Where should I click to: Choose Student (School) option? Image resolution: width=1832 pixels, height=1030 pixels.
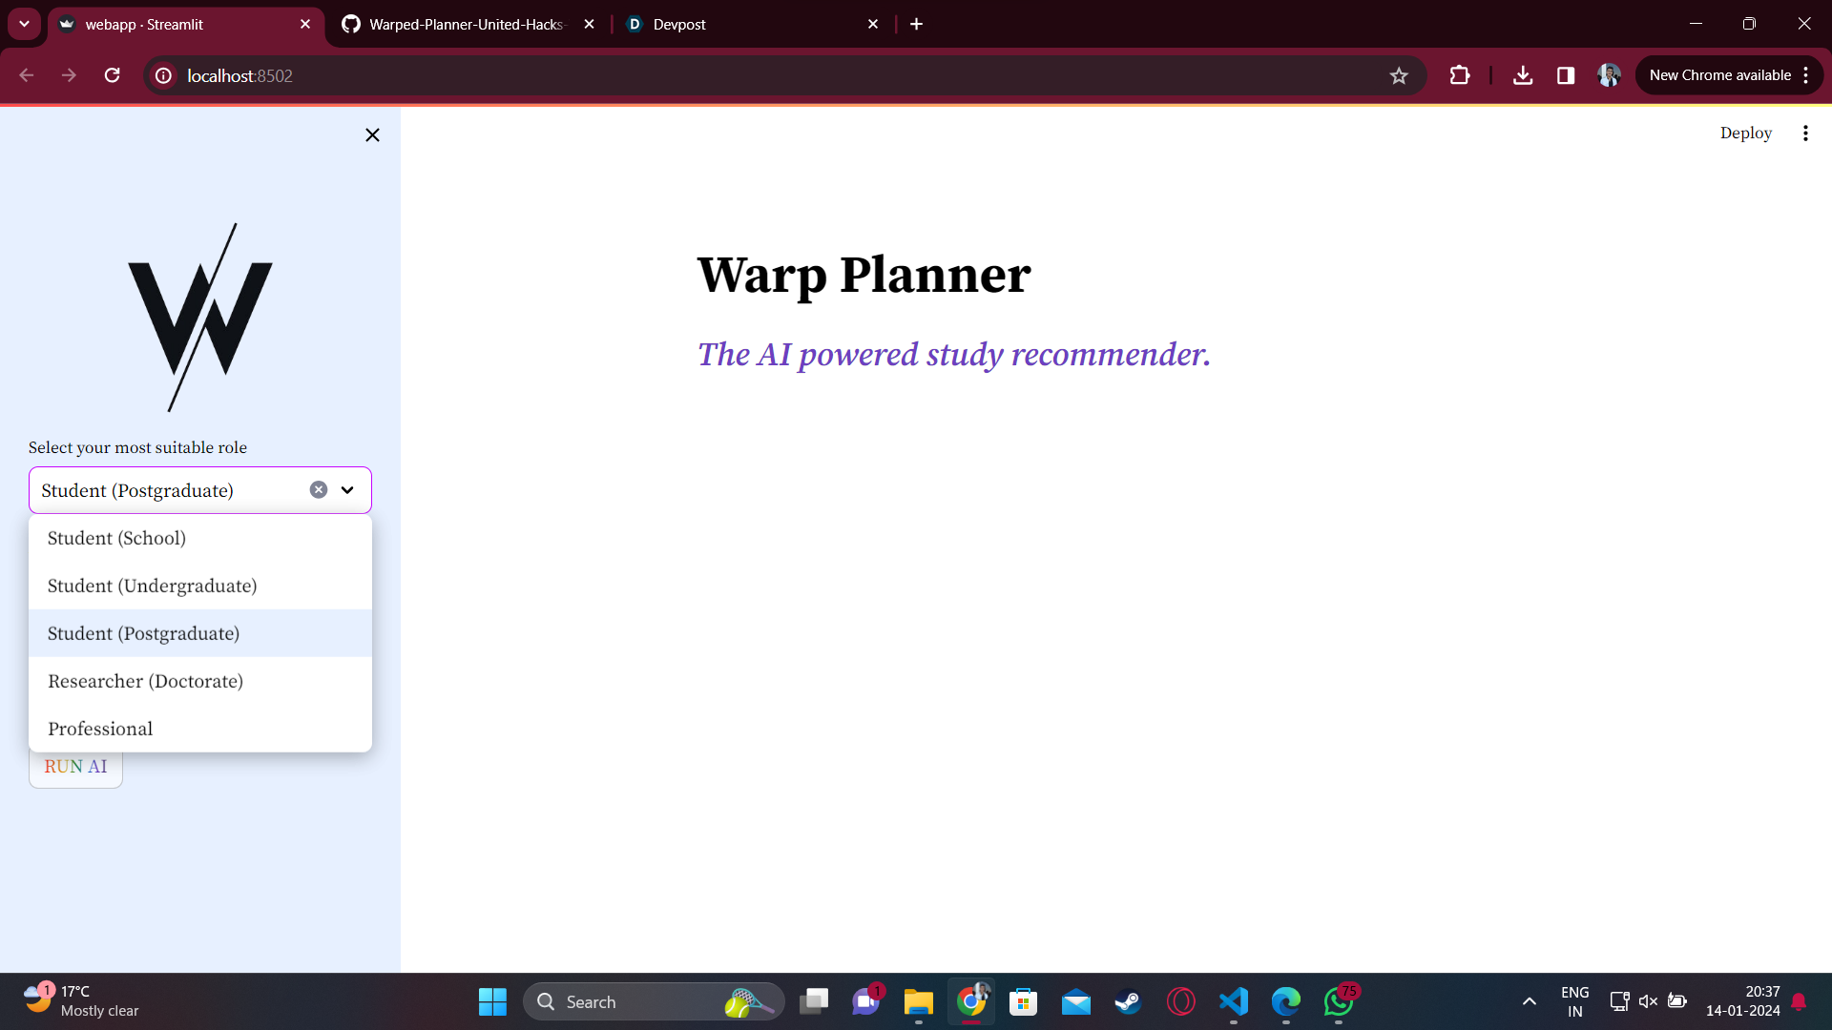(116, 538)
